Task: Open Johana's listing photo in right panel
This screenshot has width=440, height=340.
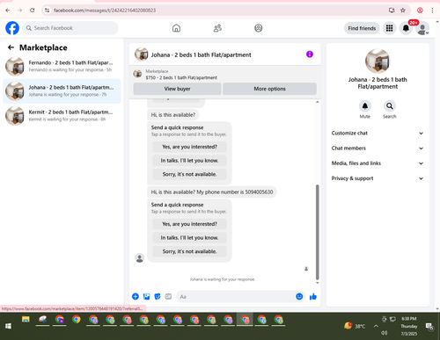Action: coord(378,61)
